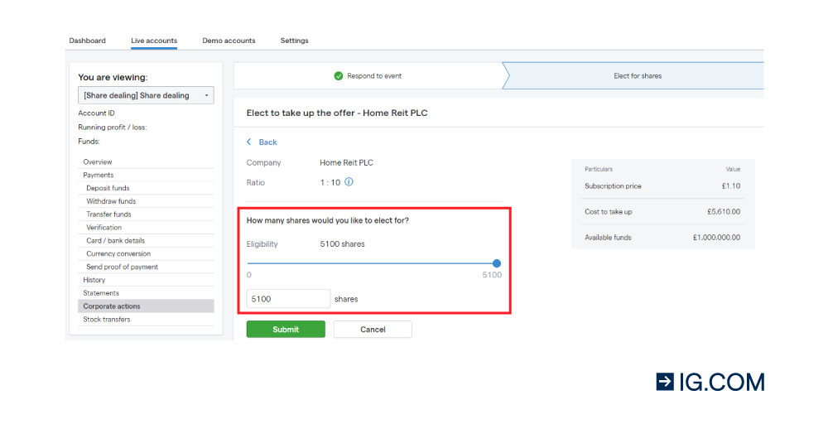The height and width of the screenshot is (424, 828).
Task: Focus the shares quantity input field
Action: [288, 299]
